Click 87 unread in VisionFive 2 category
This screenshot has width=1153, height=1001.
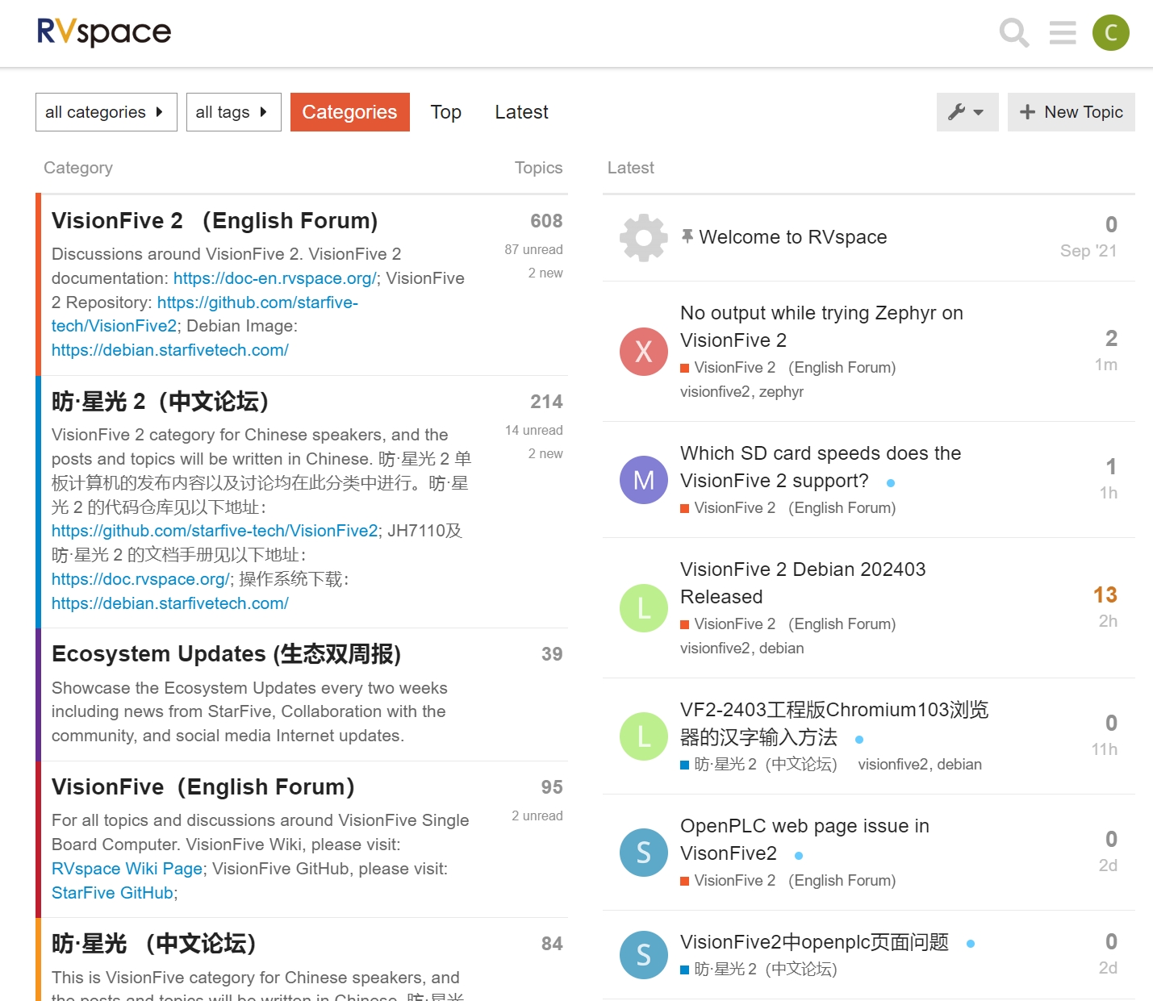click(533, 250)
